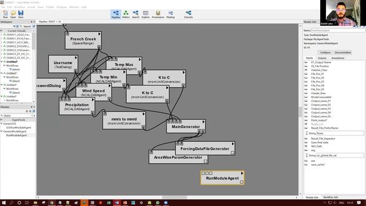Click the Execute workflow icon
Screen dimensions: 366x206
point(188,14)
